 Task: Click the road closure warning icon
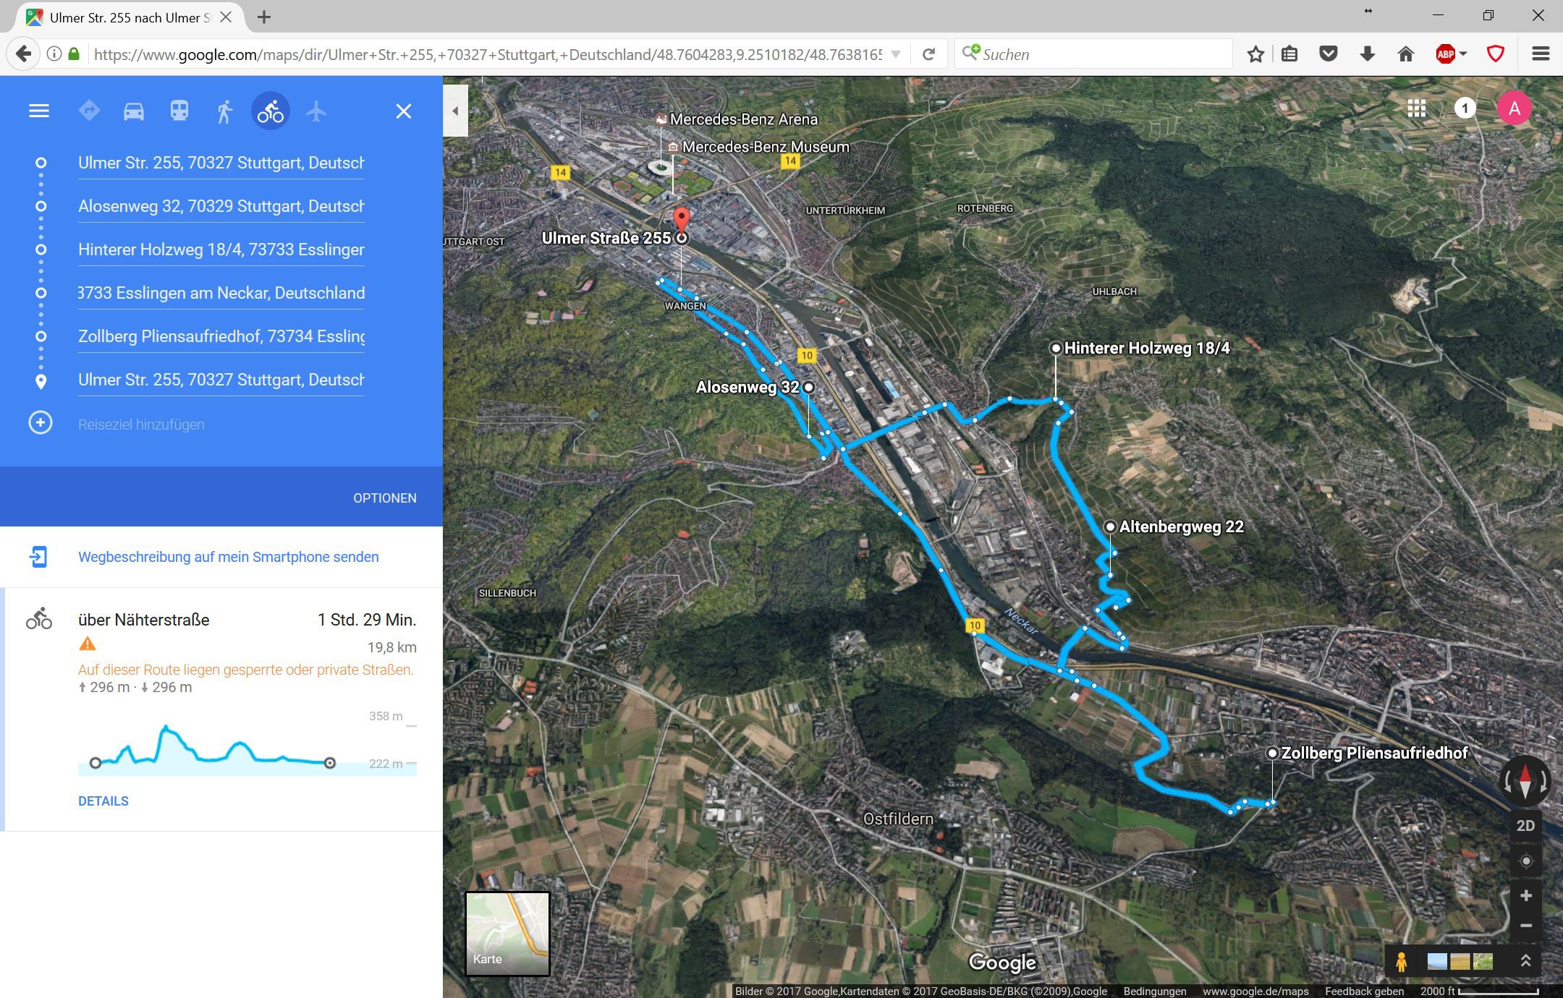tap(87, 644)
